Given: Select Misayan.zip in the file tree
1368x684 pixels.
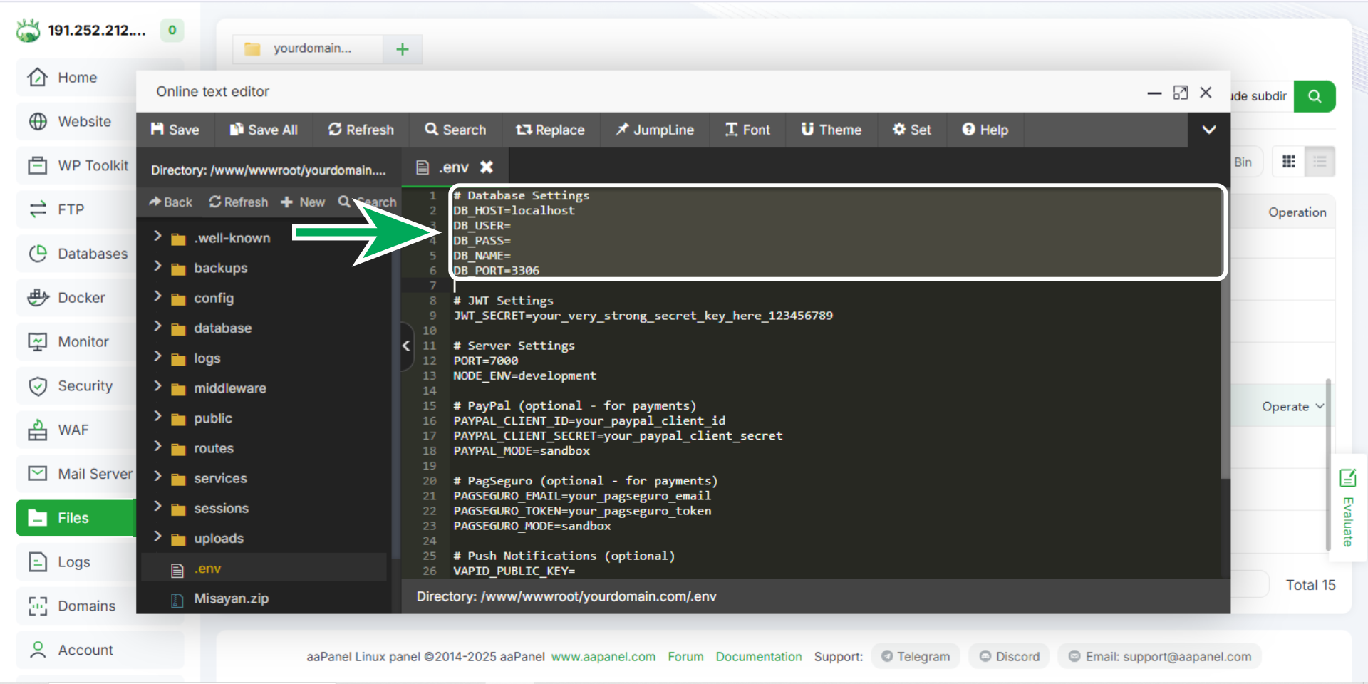Looking at the screenshot, I should tap(231, 598).
